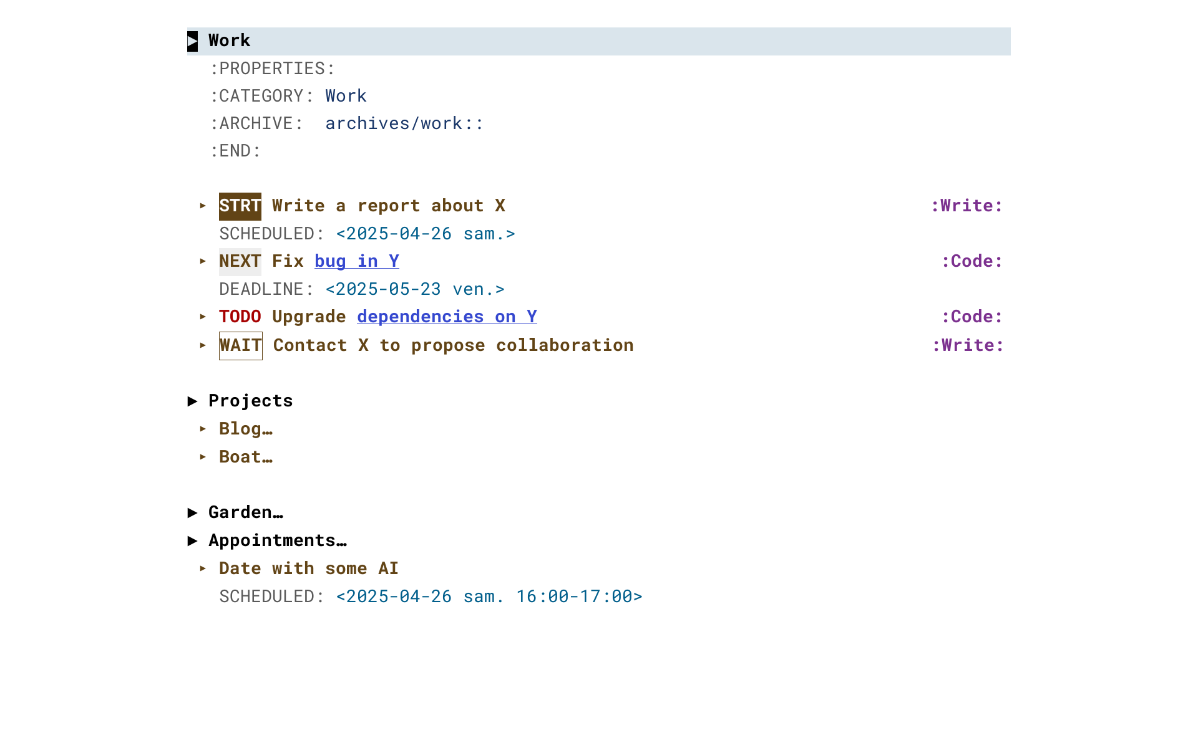Viewport: 1198px width, 748px height.
Task: Expand the Blog subheading arrow
Action: [x=203, y=429]
